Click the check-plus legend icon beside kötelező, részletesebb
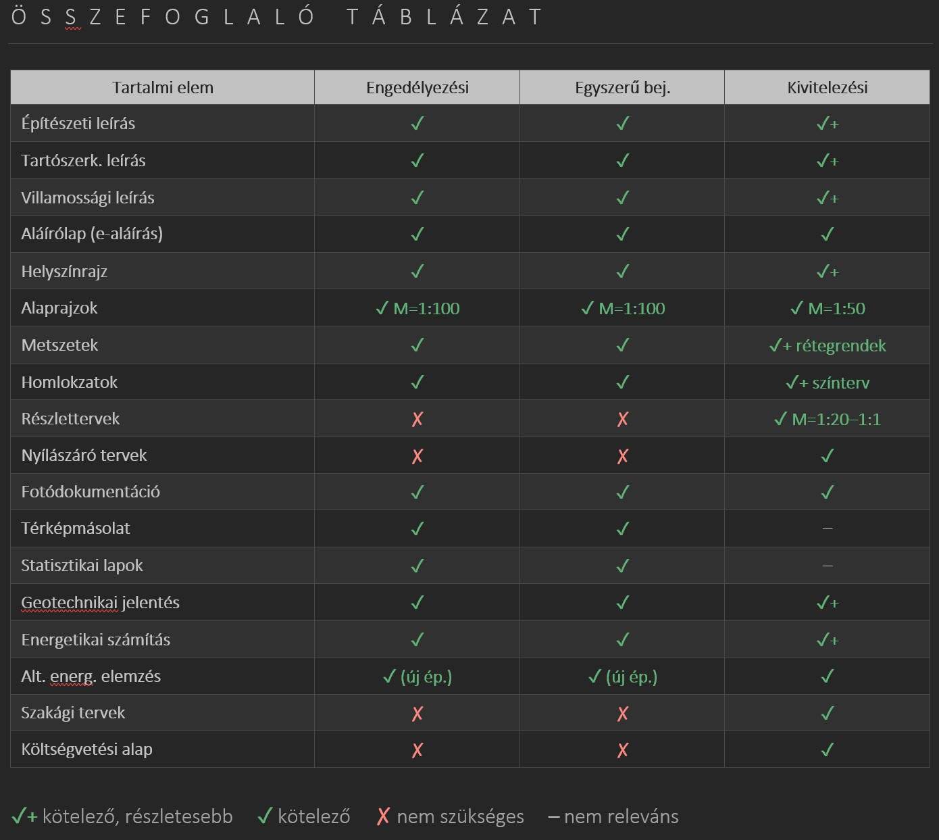The width and height of the screenshot is (939, 840). (x=24, y=816)
